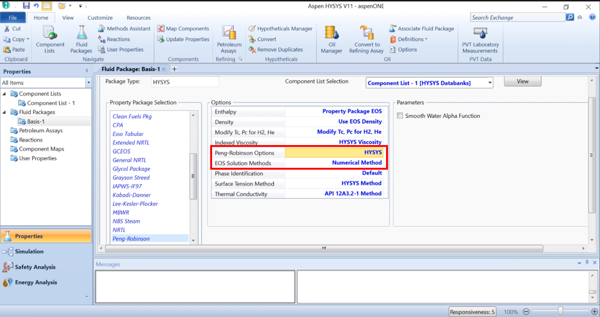Viewport: 600px width, 317px height.
Task: Click Convert hypotheticals button
Action: point(262,39)
